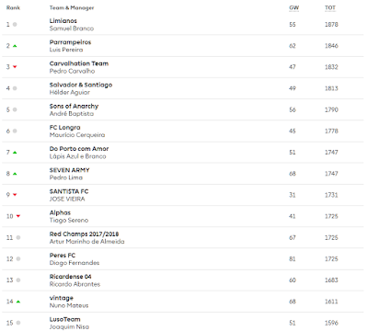
Task: Click the TOT column header
Action: pyautogui.click(x=330, y=8)
